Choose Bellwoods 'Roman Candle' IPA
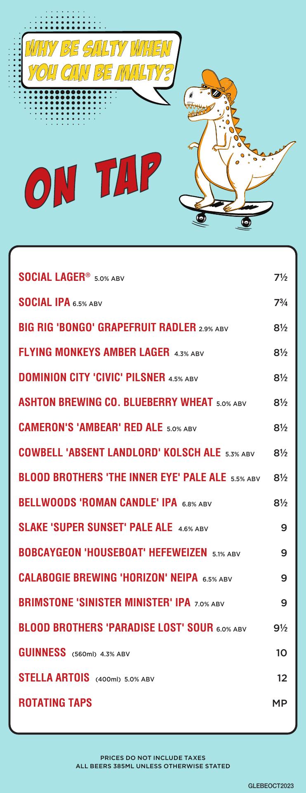The image size is (306, 793). [x=153, y=503]
